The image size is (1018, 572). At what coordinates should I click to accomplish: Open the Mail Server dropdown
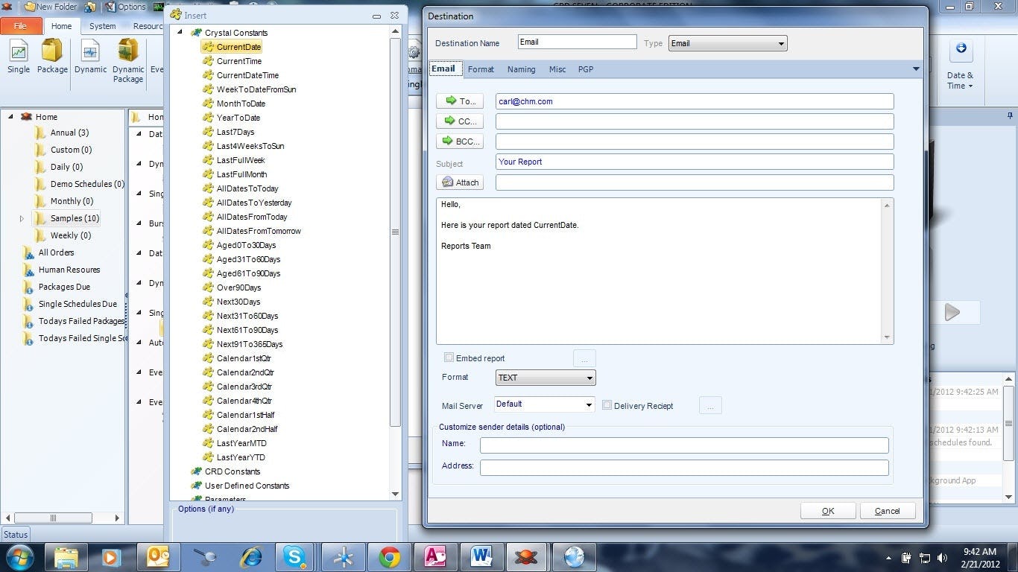543,404
